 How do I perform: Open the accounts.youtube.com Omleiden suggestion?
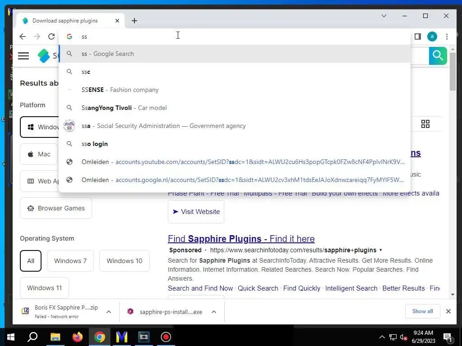[235, 162]
